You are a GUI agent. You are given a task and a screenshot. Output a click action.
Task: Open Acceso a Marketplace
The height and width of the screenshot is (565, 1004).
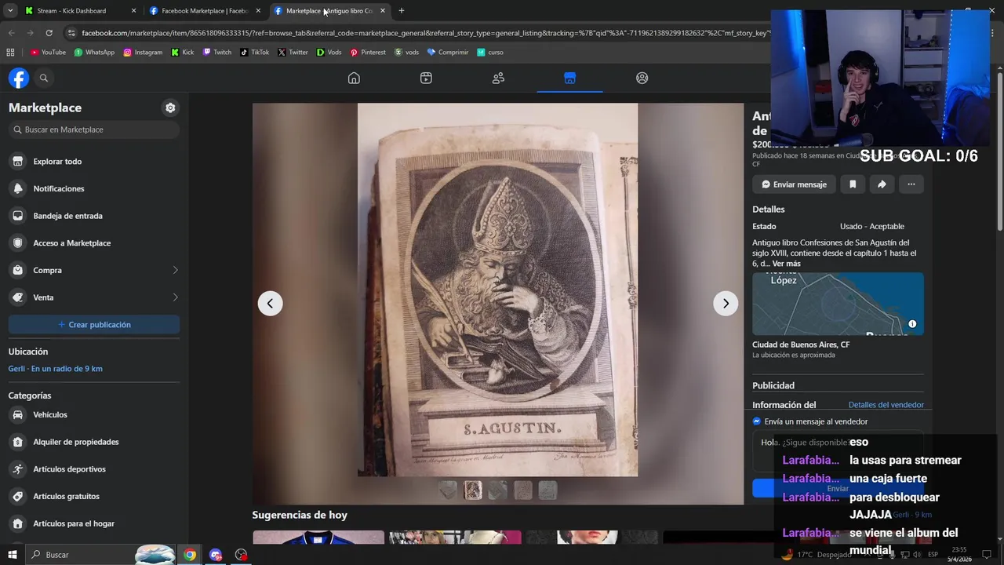pos(94,243)
